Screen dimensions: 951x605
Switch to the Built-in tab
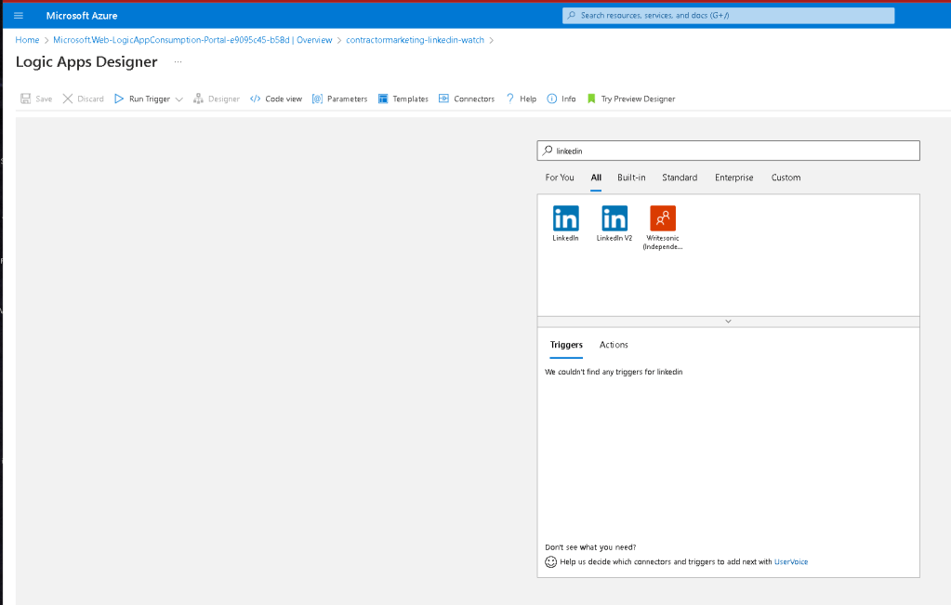631,178
